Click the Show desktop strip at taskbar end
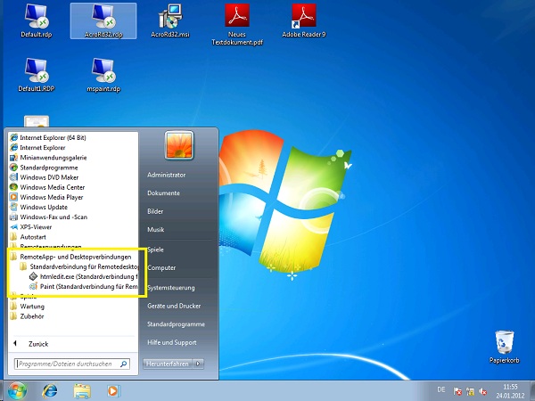Viewport: 535px width, 401px height. (x=532, y=391)
